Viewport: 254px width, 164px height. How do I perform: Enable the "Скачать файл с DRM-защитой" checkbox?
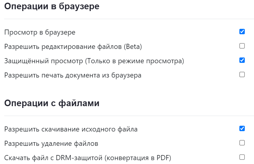242,157
